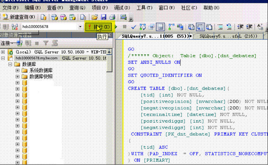Click the filter funnel icon in Object Explorer

[46, 43]
